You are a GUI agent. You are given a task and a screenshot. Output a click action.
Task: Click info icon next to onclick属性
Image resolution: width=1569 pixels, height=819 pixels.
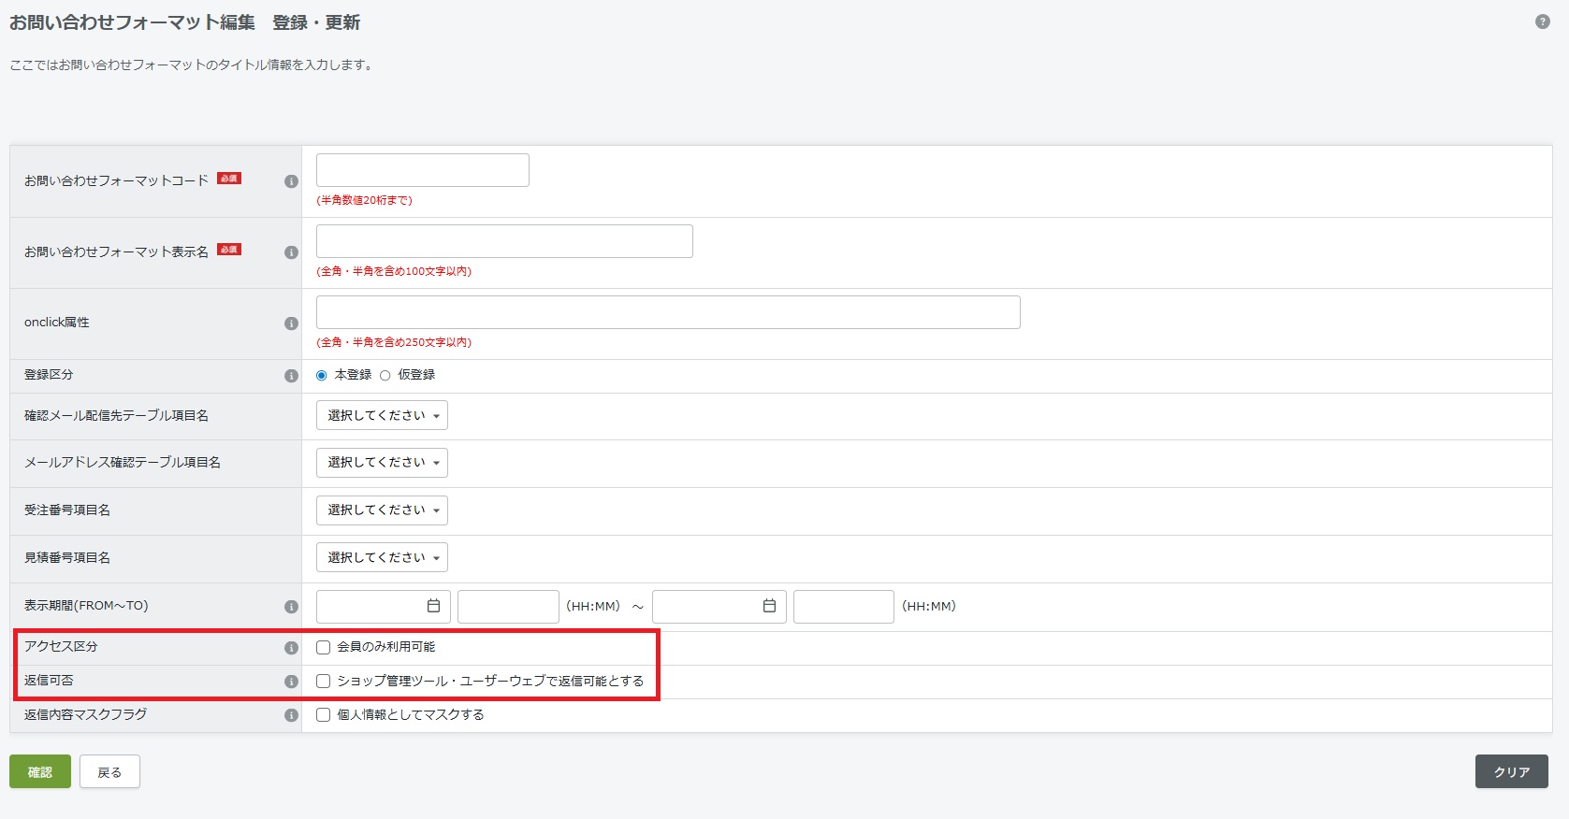tap(291, 323)
